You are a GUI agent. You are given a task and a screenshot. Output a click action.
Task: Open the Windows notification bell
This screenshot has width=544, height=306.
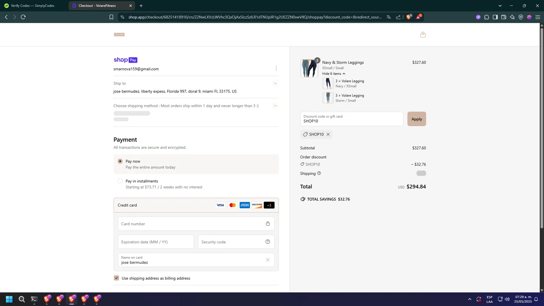(536, 299)
